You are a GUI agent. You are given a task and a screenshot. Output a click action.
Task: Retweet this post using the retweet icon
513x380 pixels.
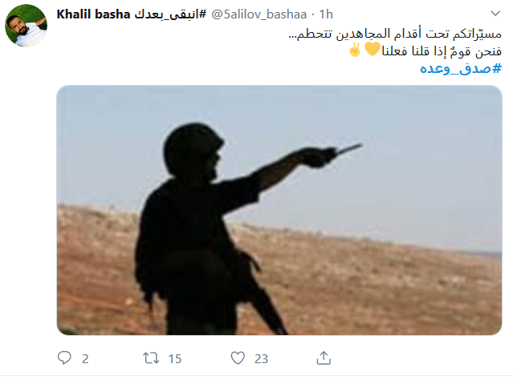(x=151, y=358)
